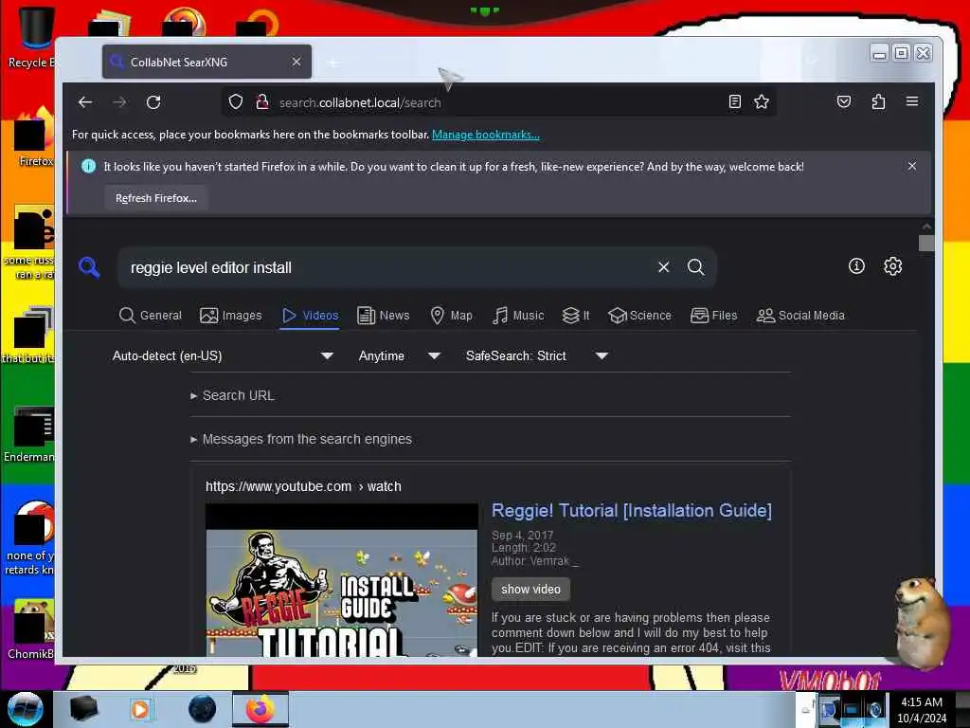970x728 pixels.
Task: Click the Reggie Install Guide video thumbnail
Action: pyautogui.click(x=341, y=580)
